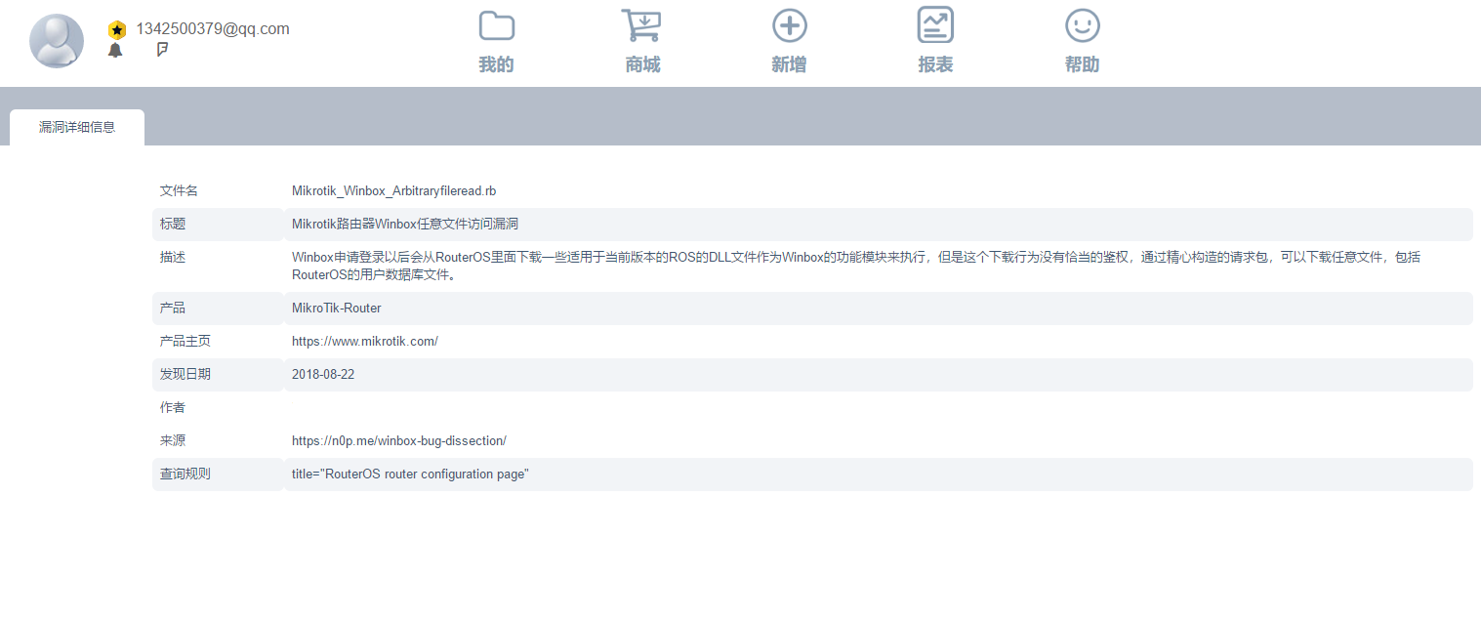Click query rule title="RouterOS router configuration page"

(x=410, y=475)
